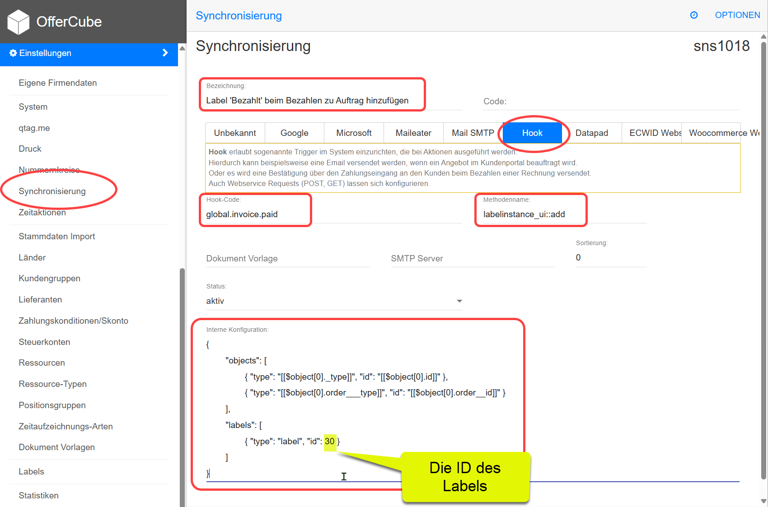Click the clock icon beside OPTIONEN
768x507 pixels.
pos(694,15)
